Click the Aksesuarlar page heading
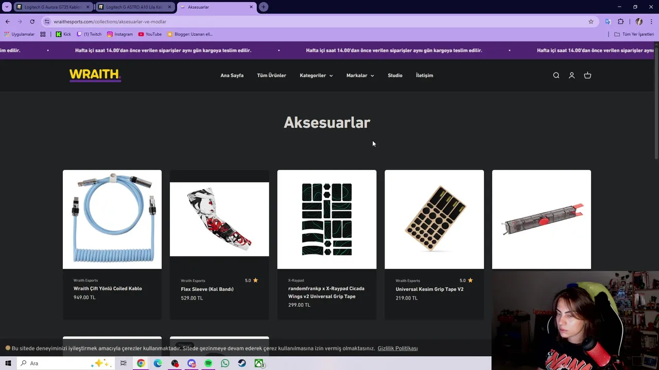The width and height of the screenshot is (659, 370). pyautogui.click(x=327, y=122)
